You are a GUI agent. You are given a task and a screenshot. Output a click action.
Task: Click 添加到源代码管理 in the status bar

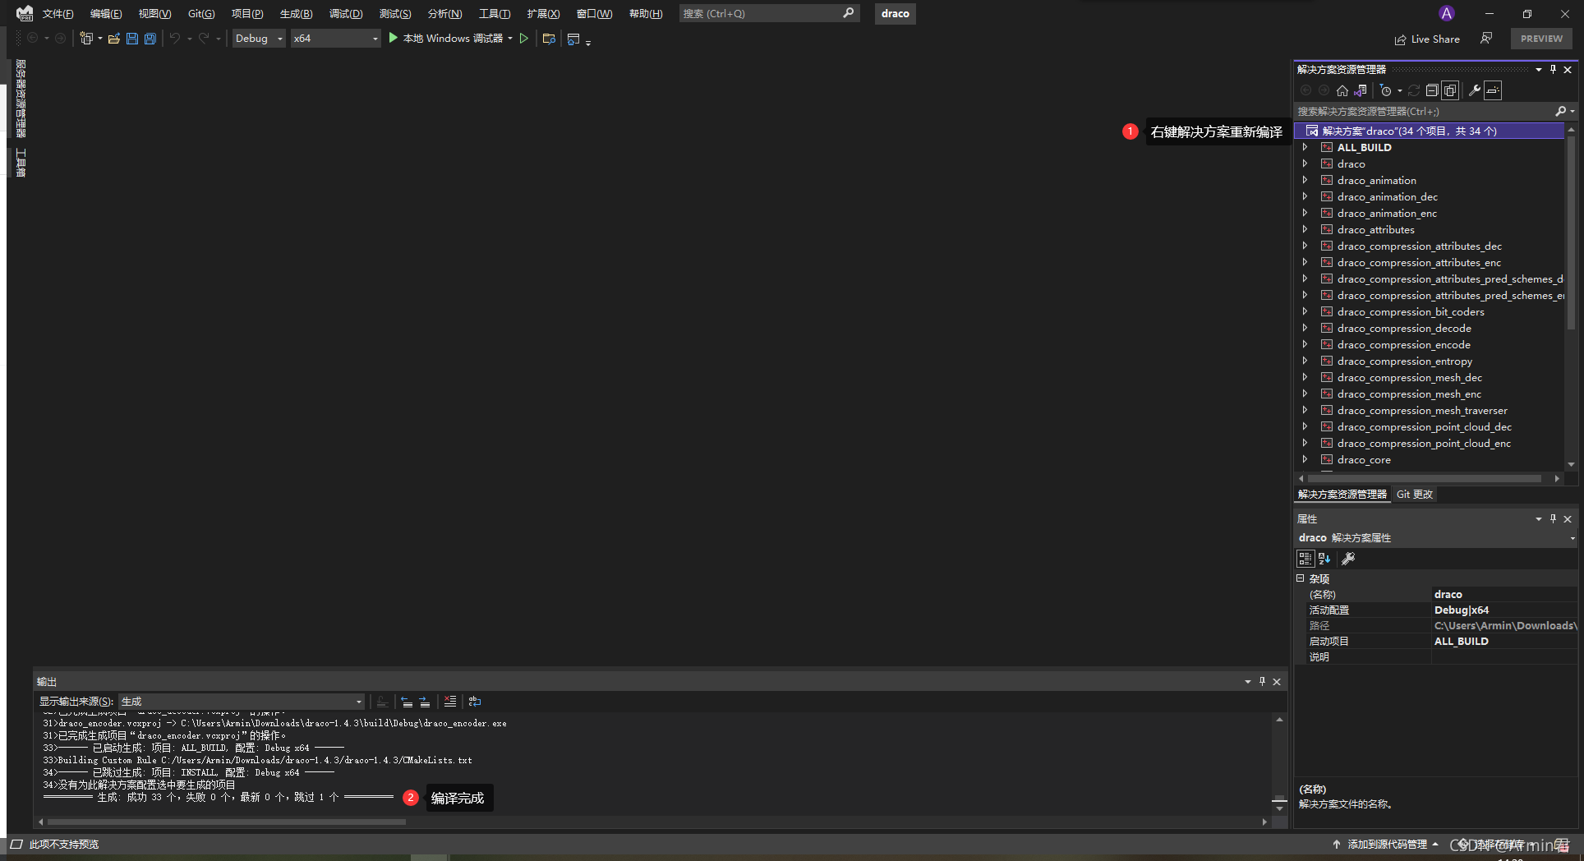[1386, 844]
